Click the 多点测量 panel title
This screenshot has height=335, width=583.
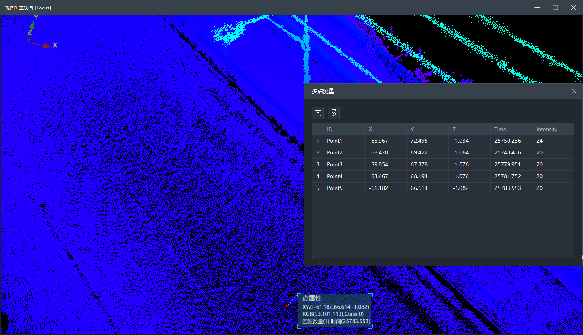tap(323, 91)
